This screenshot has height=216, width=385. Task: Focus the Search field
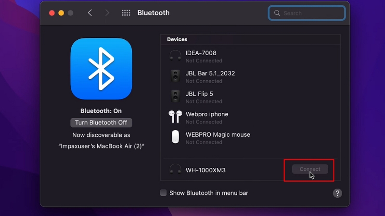[307, 13]
